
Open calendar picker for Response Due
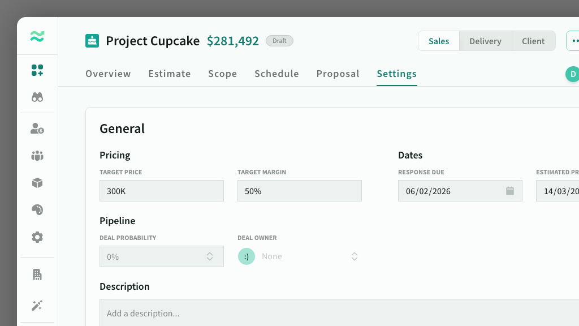pos(509,191)
